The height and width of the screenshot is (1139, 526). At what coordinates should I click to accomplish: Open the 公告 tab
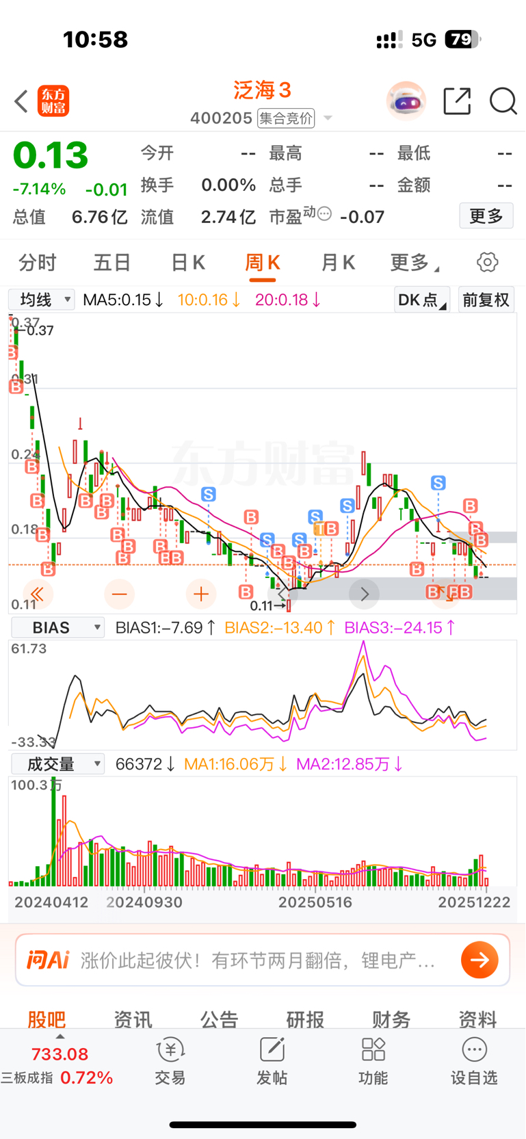[x=219, y=1019]
